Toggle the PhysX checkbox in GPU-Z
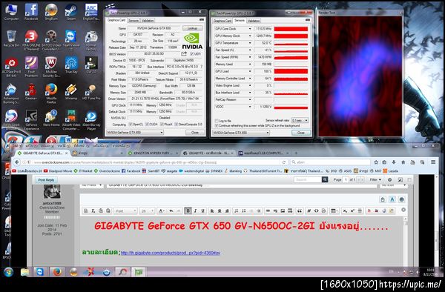Viewport: 445px width, 292px height. (x=162, y=125)
